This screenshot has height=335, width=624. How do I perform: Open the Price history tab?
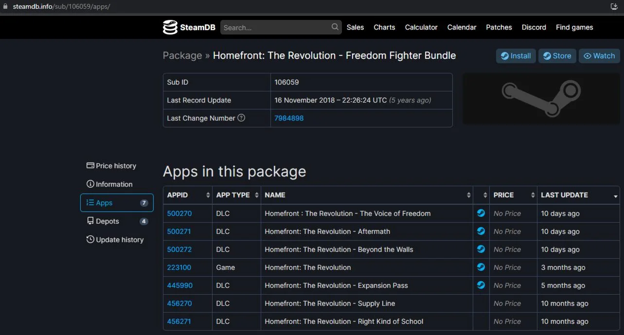tap(111, 166)
